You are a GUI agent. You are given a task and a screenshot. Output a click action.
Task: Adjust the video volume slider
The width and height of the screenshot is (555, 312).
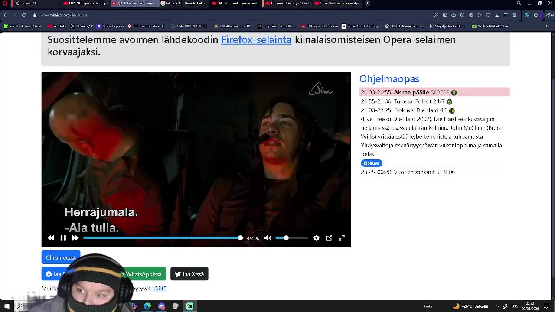(x=291, y=238)
